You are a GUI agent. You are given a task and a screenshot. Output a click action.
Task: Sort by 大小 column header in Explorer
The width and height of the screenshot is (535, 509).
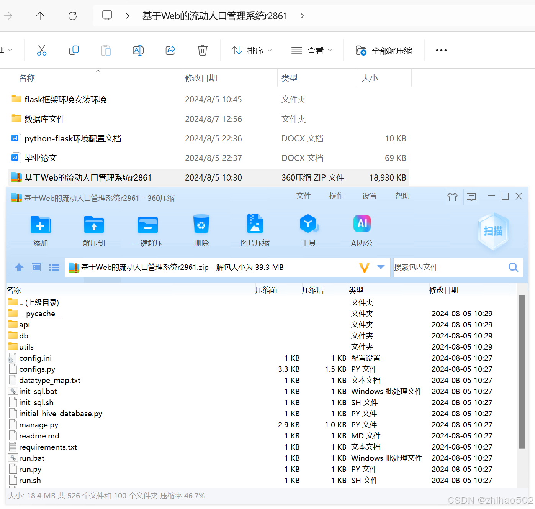[370, 78]
